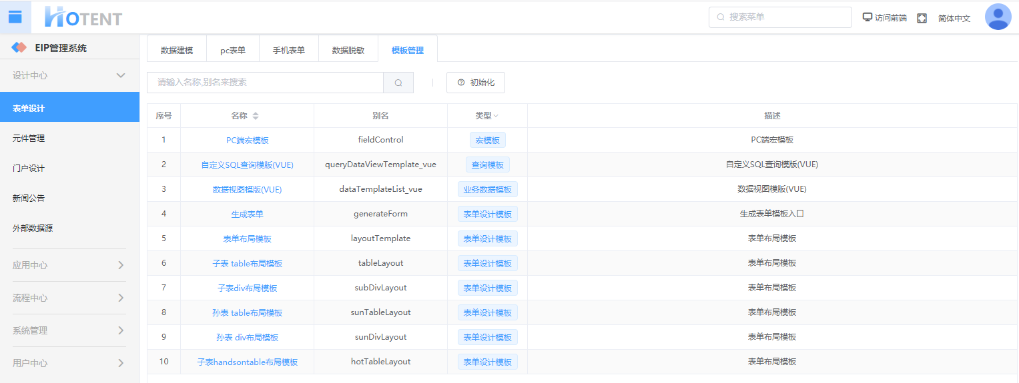Open 访问前端 monitor link

click(885, 18)
